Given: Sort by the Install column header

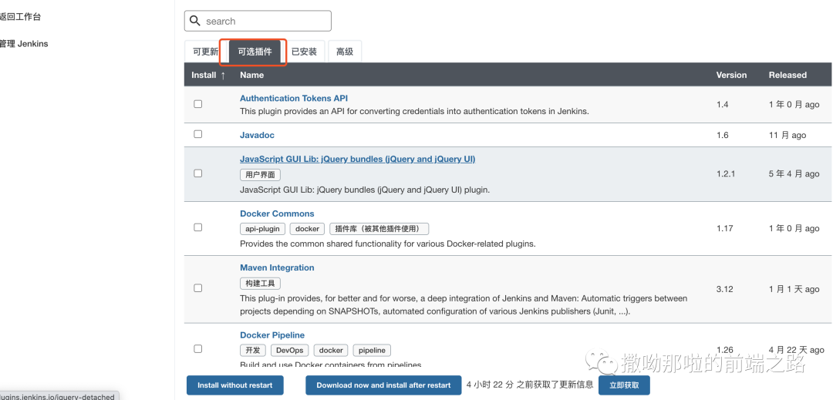Looking at the screenshot, I should (x=208, y=75).
